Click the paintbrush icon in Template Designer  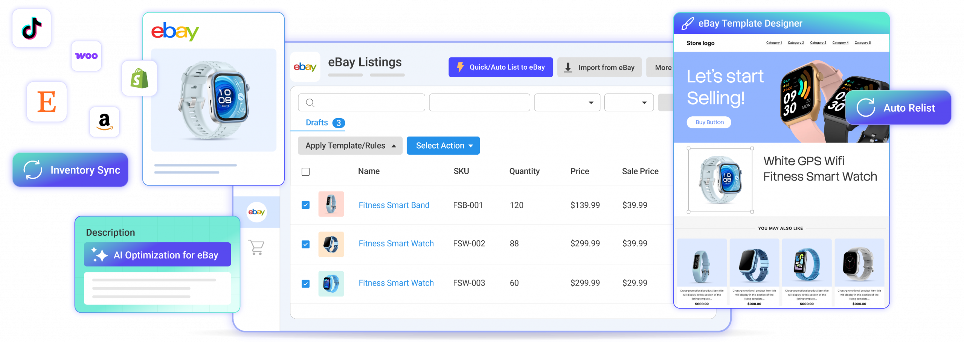(x=687, y=24)
